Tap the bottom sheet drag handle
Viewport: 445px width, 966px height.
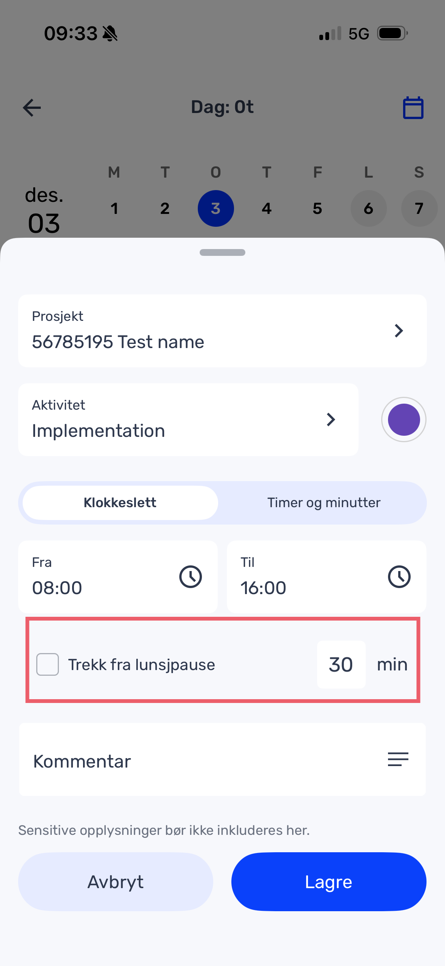click(x=222, y=252)
